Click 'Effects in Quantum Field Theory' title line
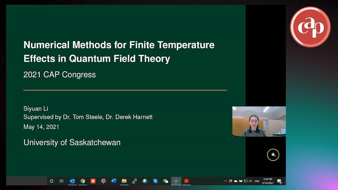 pyautogui.click(x=97, y=59)
